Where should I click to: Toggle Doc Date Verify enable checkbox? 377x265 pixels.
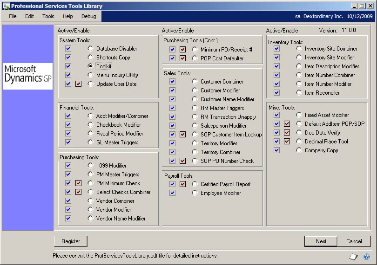[x=287, y=133]
